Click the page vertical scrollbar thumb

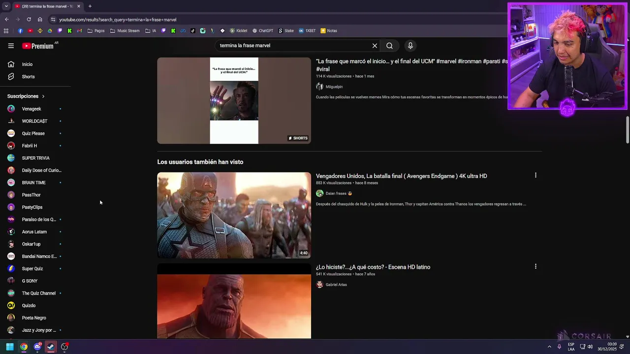627,130
